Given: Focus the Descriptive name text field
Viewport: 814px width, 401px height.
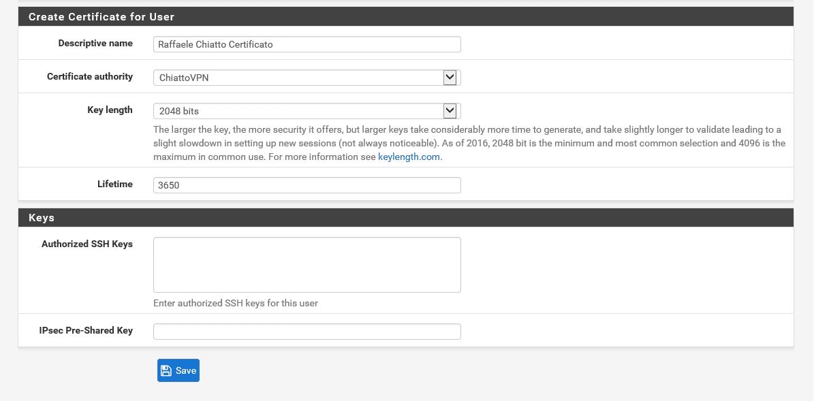Looking at the screenshot, I should tap(307, 44).
